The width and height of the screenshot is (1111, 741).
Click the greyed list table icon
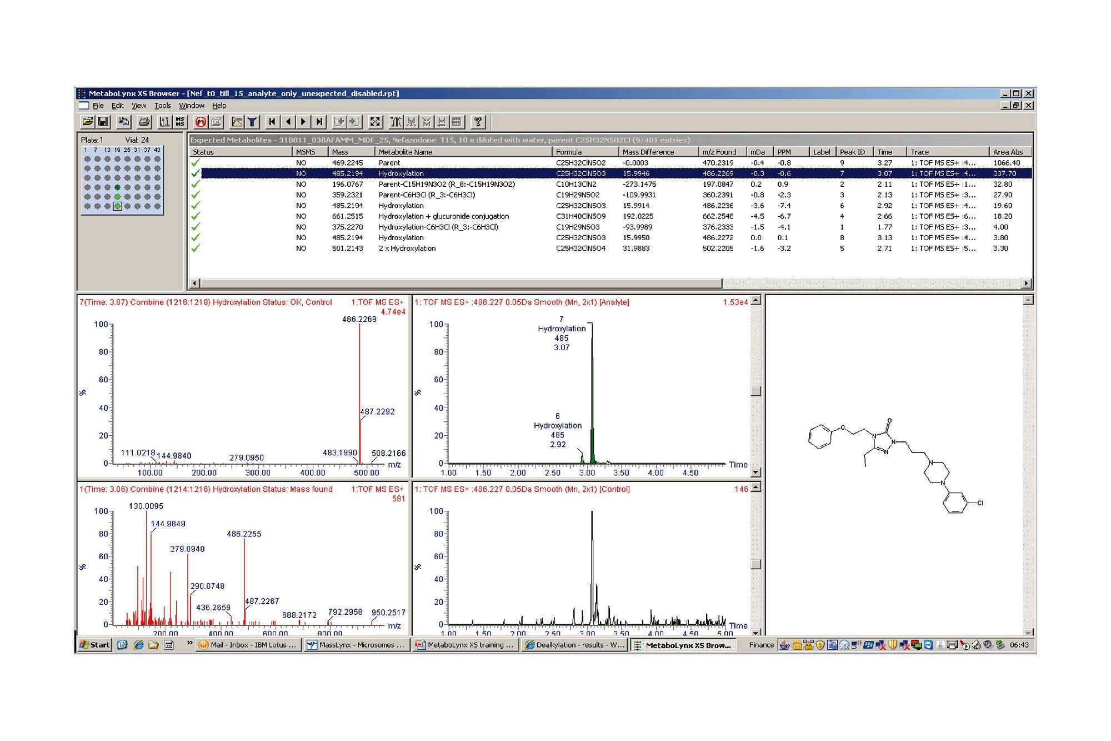click(457, 122)
